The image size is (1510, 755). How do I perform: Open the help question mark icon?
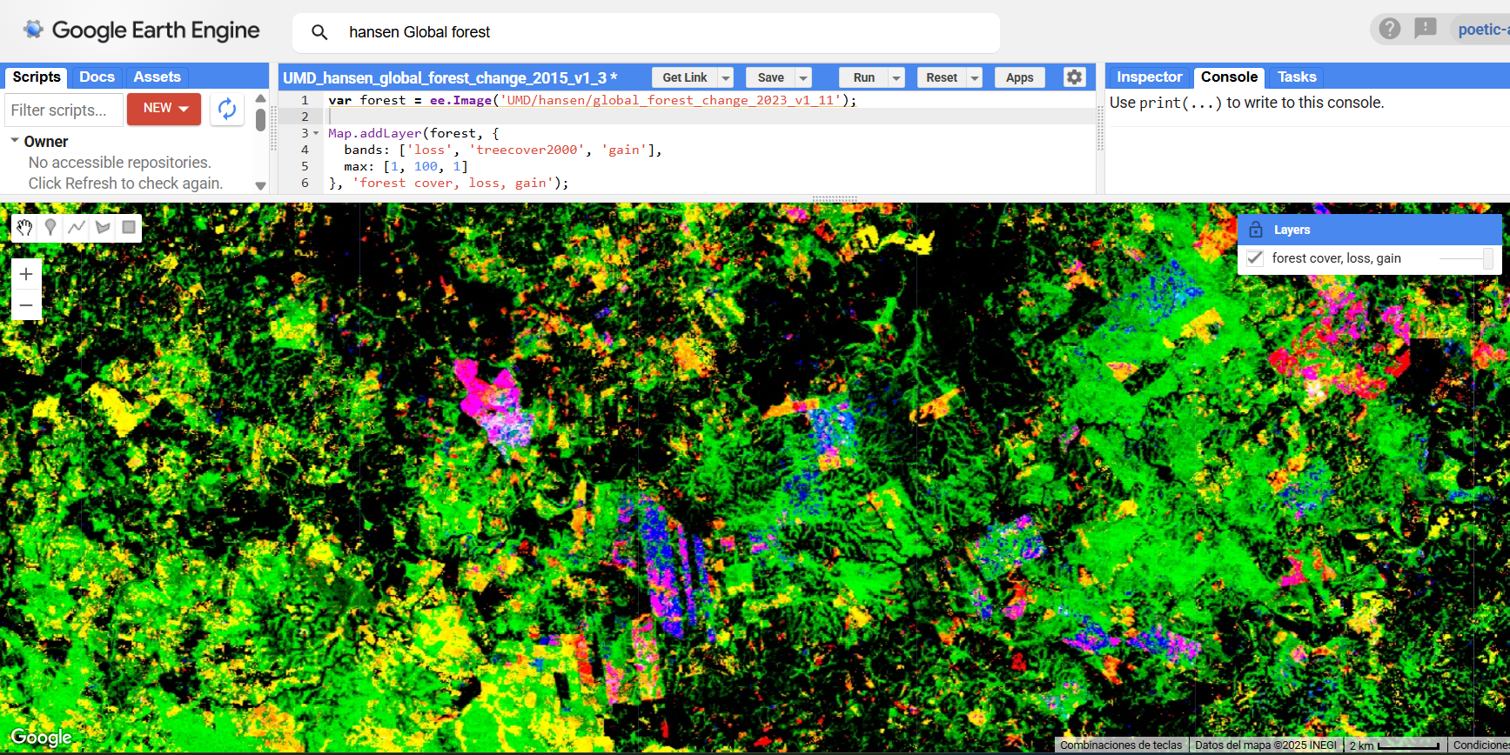(x=1390, y=29)
